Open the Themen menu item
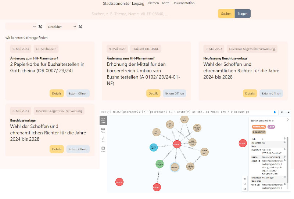This screenshot has height=199, width=294. pos(153,3)
